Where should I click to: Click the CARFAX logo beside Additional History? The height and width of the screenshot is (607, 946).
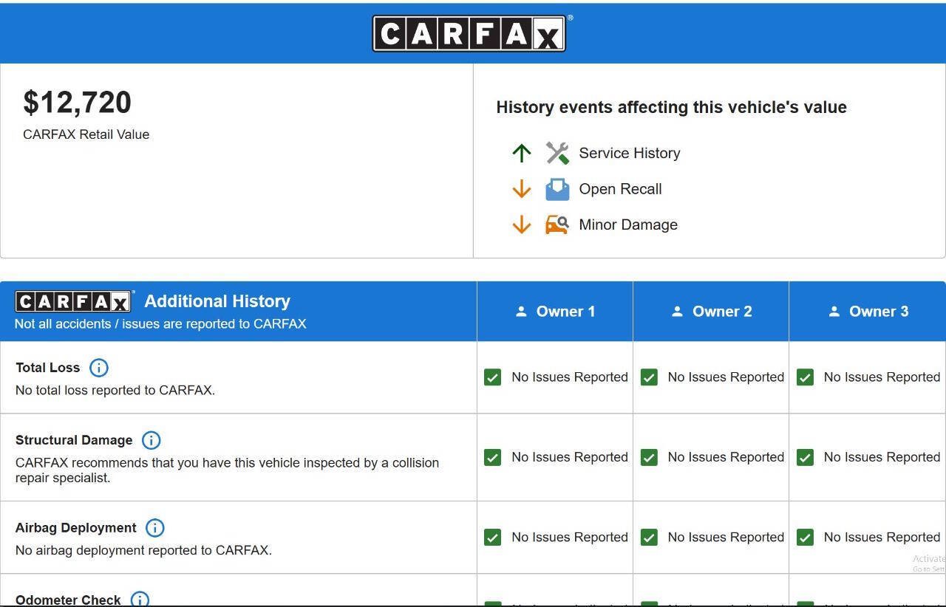point(74,301)
